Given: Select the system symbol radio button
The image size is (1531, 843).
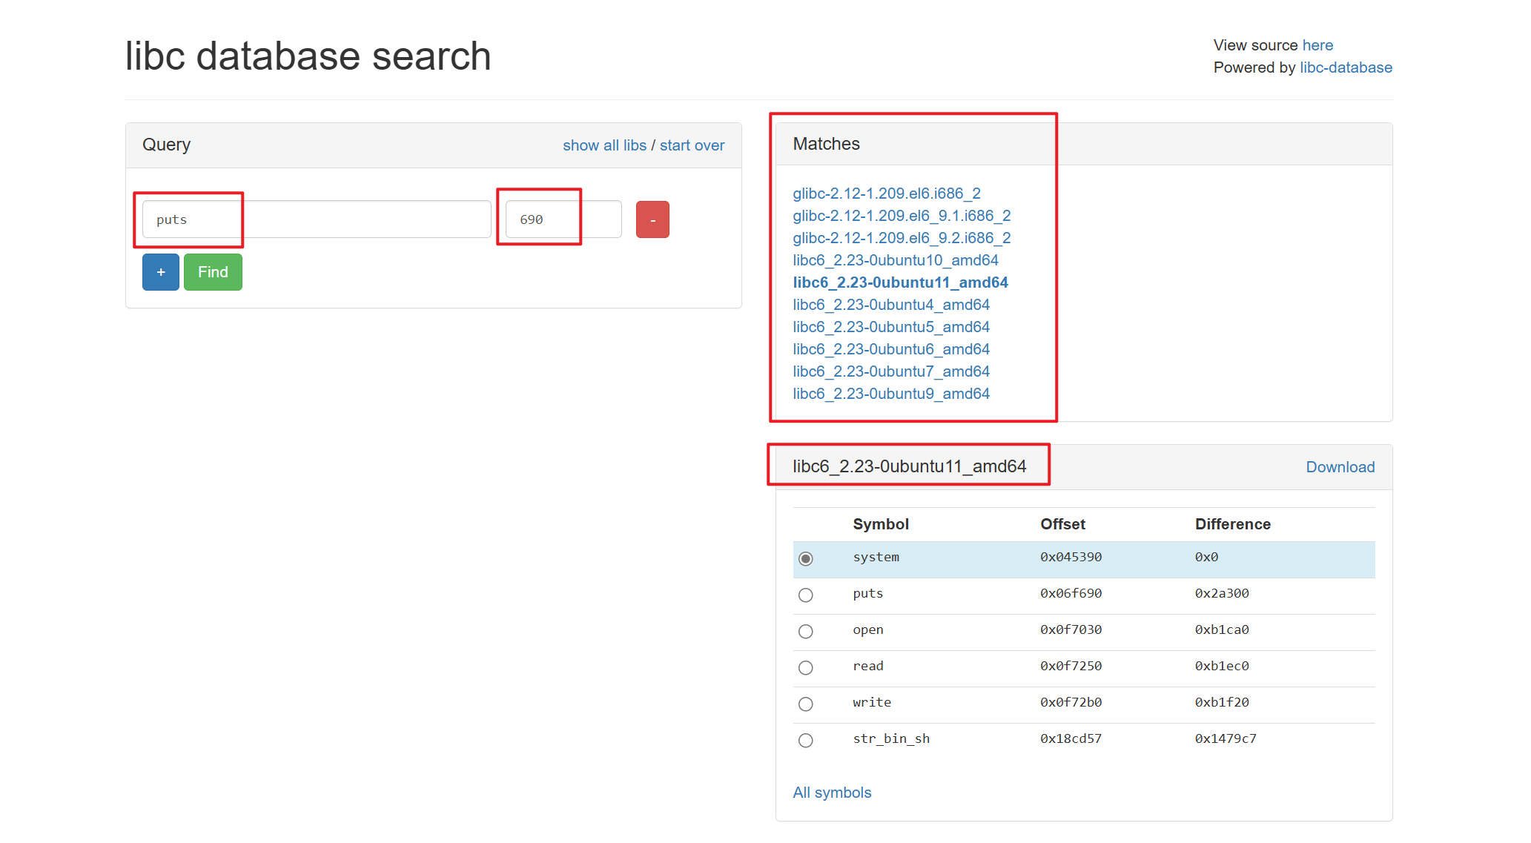Looking at the screenshot, I should click(x=806, y=558).
